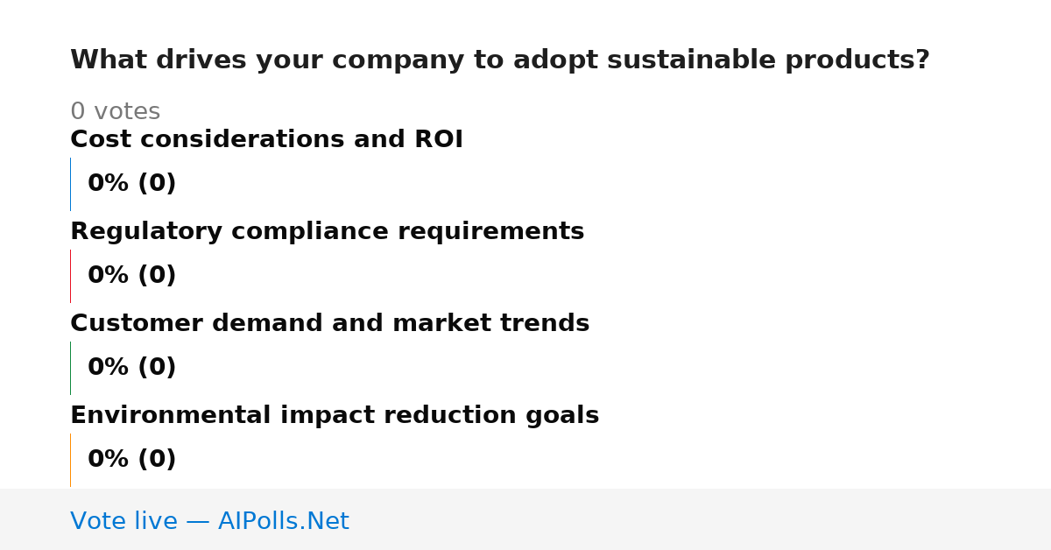Click the gray footer bar right of the link
This screenshot has width=1051, height=550.
tap(701, 519)
